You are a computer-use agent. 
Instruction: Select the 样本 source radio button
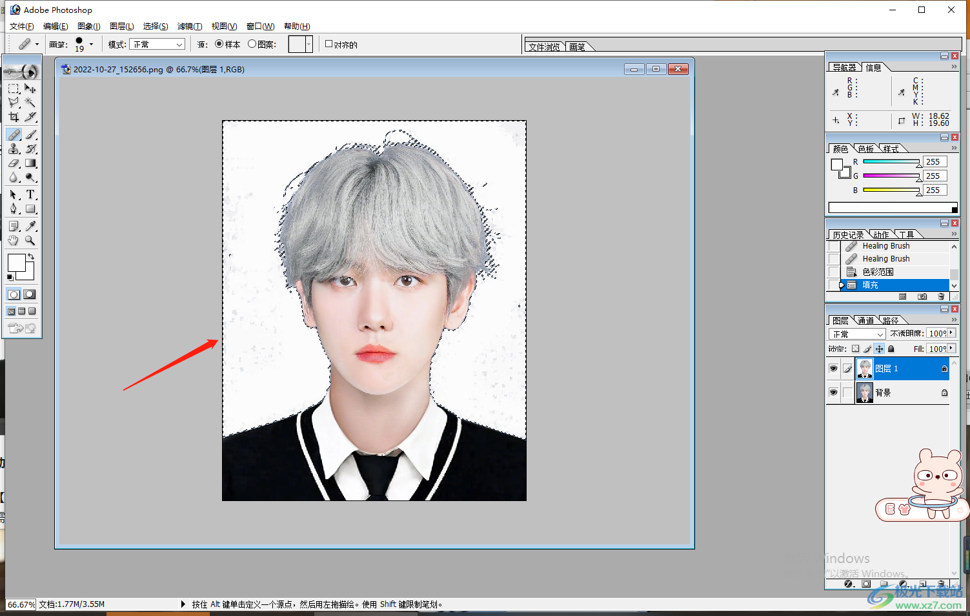point(219,44)
